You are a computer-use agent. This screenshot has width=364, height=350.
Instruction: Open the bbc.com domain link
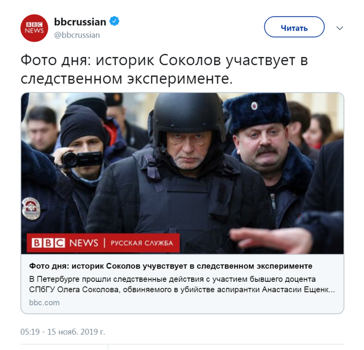(44, 303)
